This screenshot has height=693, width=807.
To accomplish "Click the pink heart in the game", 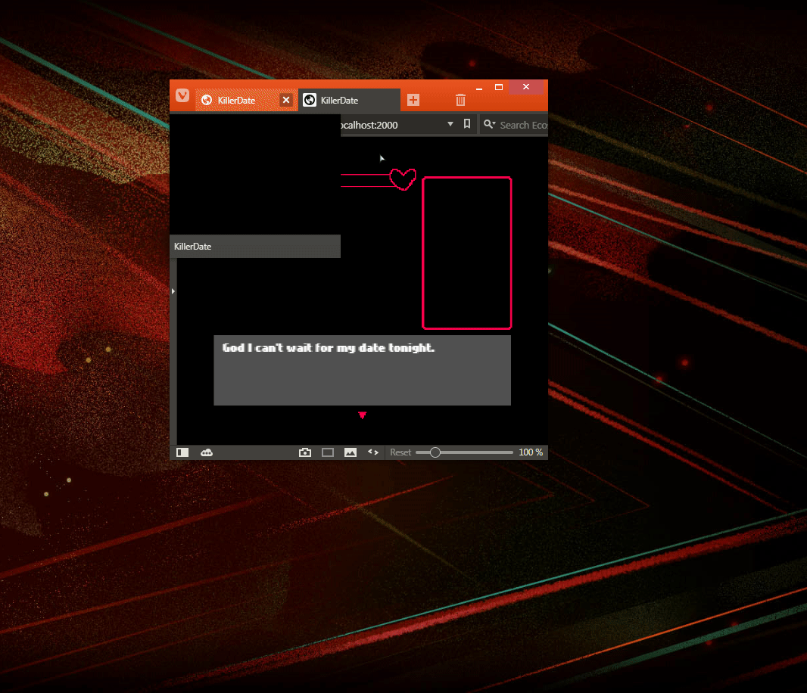I will pos(403,179).
